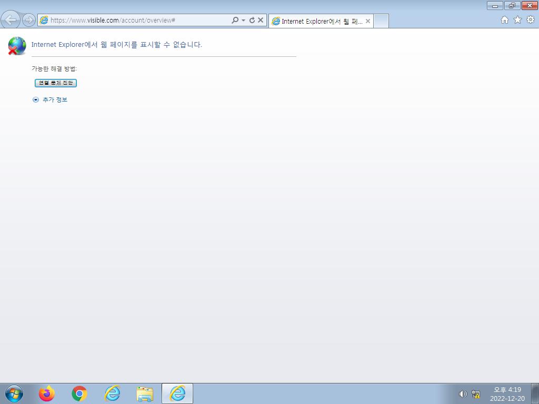
Task: Click the taskbar clock showing 오후 4:19
Action: [x=507, y=394]
